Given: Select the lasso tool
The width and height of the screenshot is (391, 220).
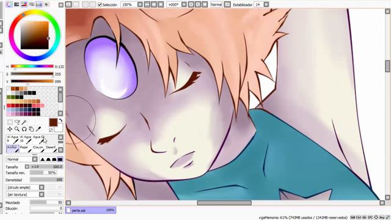Looking at the screenshot, I should [x=17, y=122].
